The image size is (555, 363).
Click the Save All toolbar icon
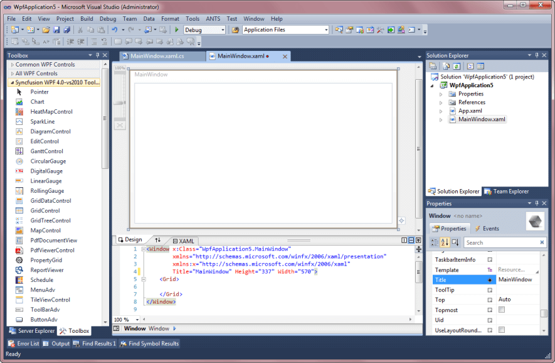pos(66,30)
